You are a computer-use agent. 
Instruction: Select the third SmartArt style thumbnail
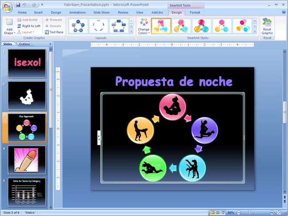pyautogui.click(x=201, y=26)
